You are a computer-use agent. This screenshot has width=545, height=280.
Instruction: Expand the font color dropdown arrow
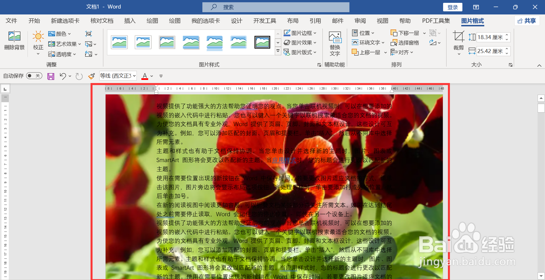point(152,76)
